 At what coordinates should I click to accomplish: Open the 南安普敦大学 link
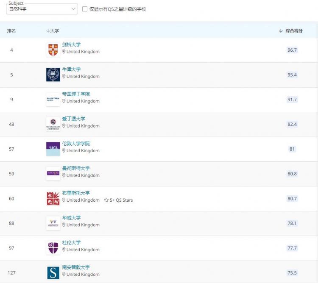[76, 267]
